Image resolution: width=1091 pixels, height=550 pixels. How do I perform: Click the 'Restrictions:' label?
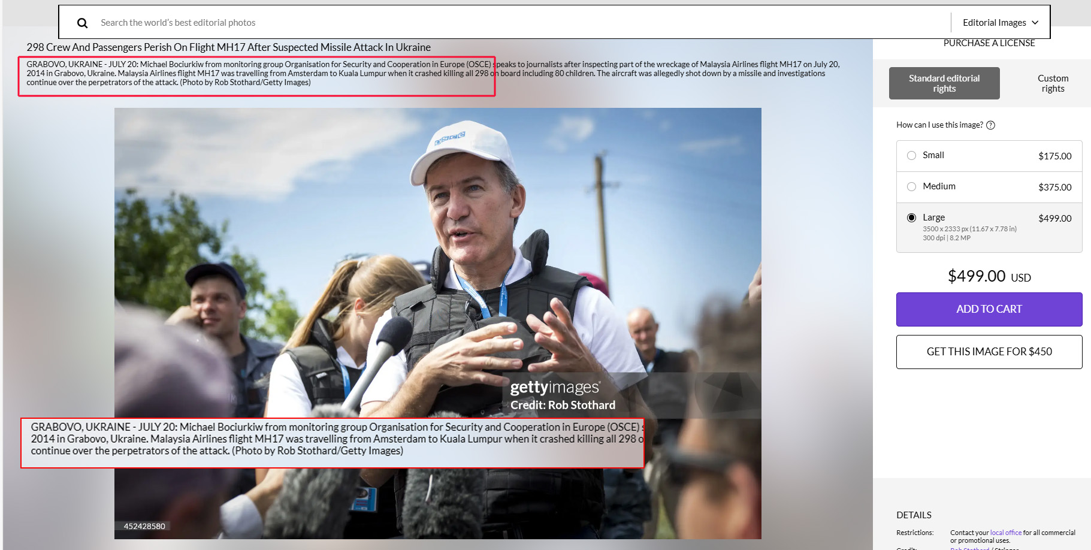pyautogui.click(x=915, y=533)
